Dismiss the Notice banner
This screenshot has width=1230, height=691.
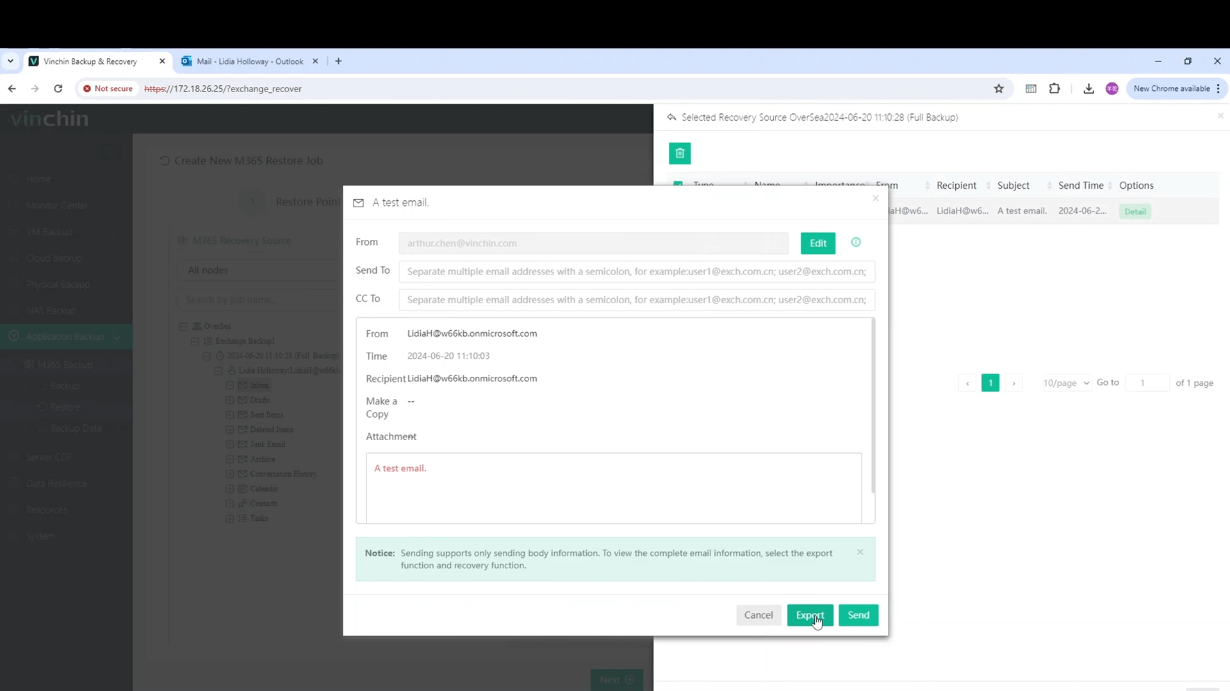[860, 552]
